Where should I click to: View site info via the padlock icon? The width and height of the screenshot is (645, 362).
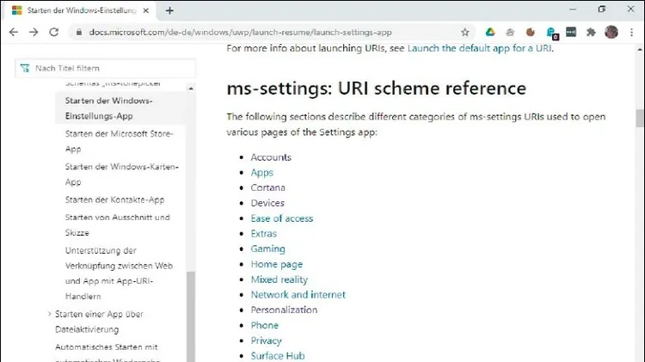point(79,32)
